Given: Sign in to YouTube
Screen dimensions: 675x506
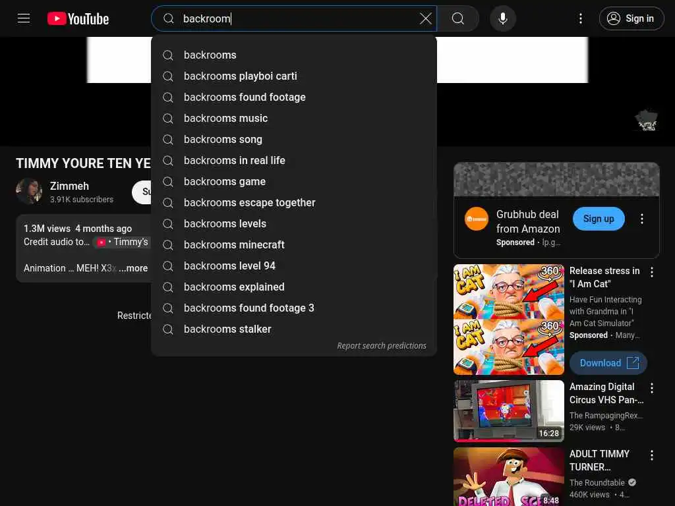Looking at the screenshot, I should pos(631,18).
